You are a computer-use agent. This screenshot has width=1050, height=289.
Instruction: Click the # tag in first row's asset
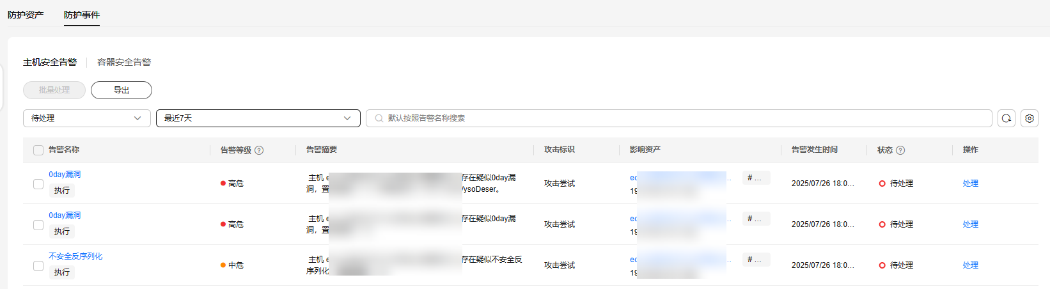point(756,178)
